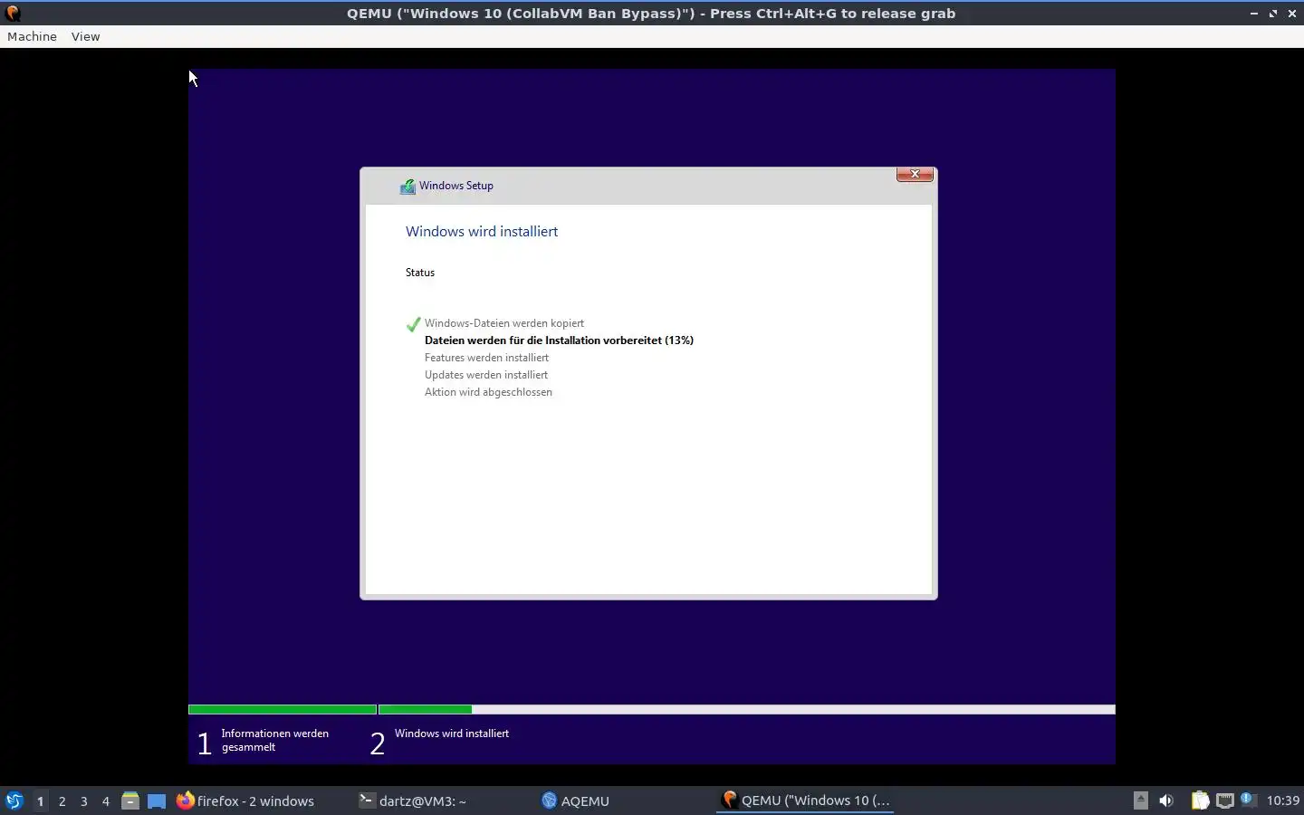This screenshot has width=1304, height=815.
Task: Open the clipboard notes tray icon
Action: click(1200, 801)
